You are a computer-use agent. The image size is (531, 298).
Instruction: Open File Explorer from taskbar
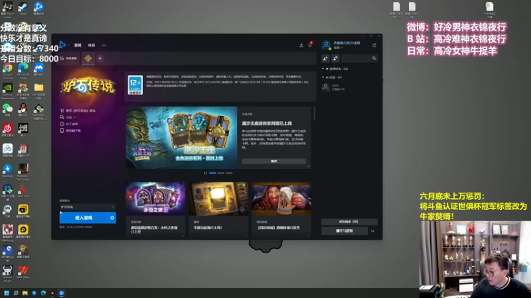click(x=25, y=293)
